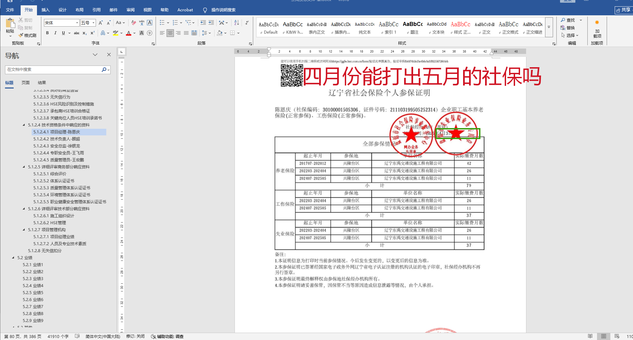Click the 查找 (Find) button
633x340 pixels.
tap(568, 20)
